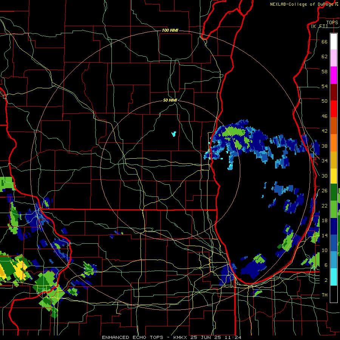Click the 'ENHANCED ECHO TOPS' product title
Screen dimensions: 340x340
point(132,337)
